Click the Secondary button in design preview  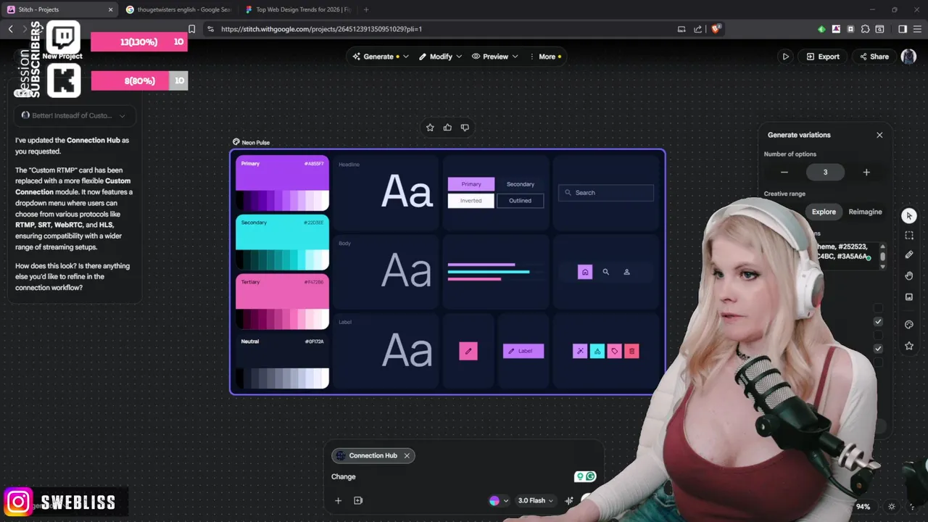521,184
